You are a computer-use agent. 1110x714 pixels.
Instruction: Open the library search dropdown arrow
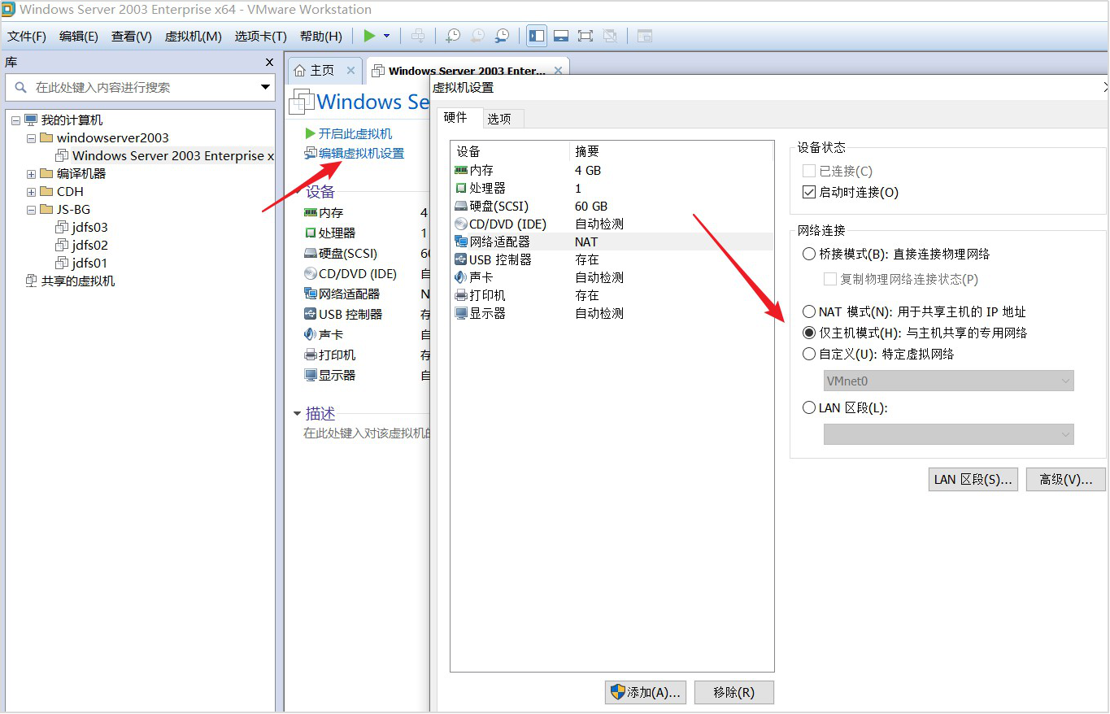[x=265, y=87]
